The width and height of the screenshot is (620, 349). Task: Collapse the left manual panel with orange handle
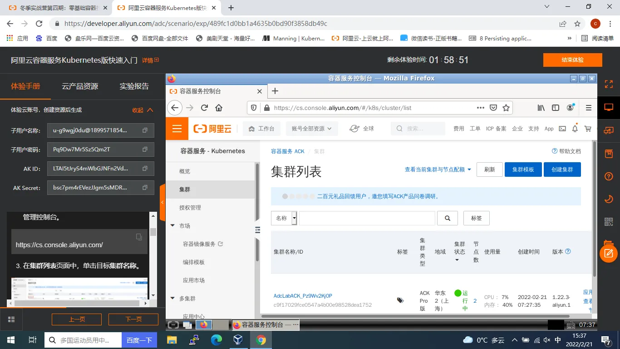tap(162, 202)
